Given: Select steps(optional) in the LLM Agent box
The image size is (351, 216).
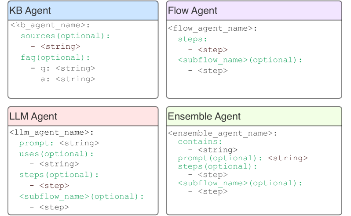Looking at the screenshot, I should pyautogui.click(x=59, y=175).
